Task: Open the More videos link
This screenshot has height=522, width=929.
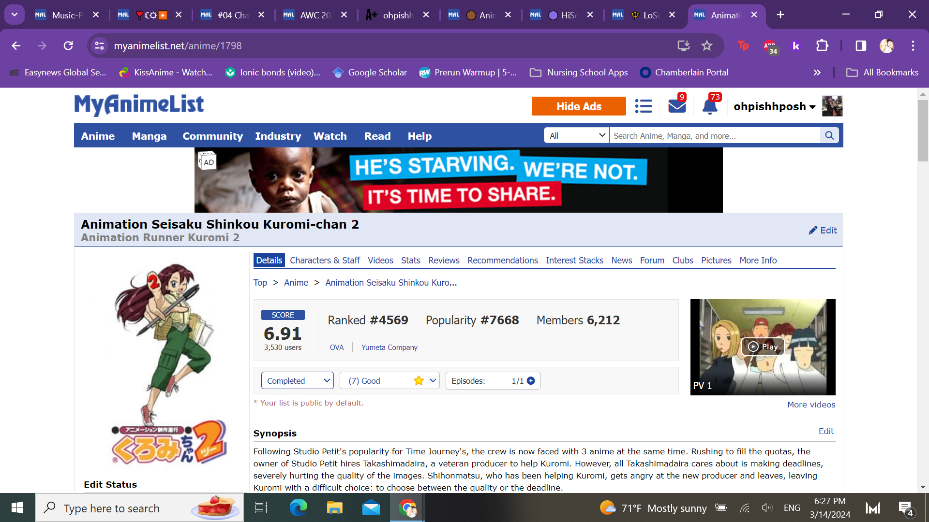Action: (x=811, y=405)
